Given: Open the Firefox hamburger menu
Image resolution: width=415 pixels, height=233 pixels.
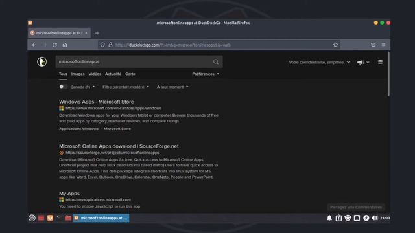Looking at the screenshot, I should click(383, 45).
